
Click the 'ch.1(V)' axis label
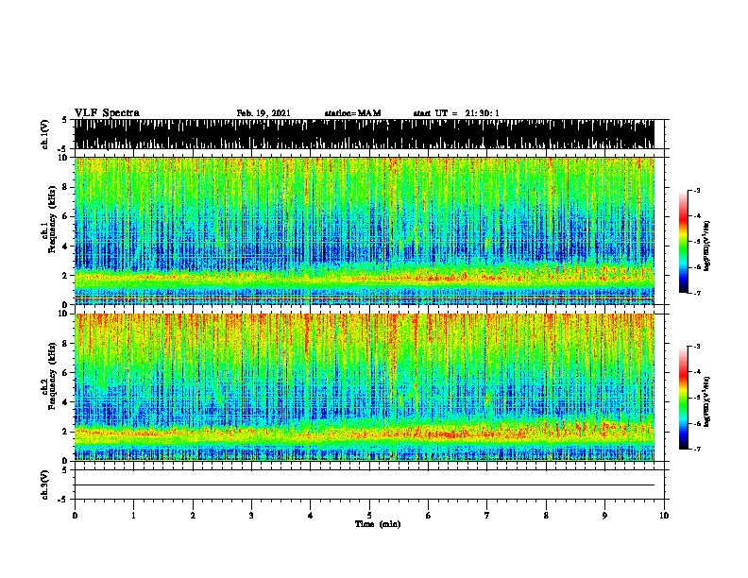pos(45,134)
